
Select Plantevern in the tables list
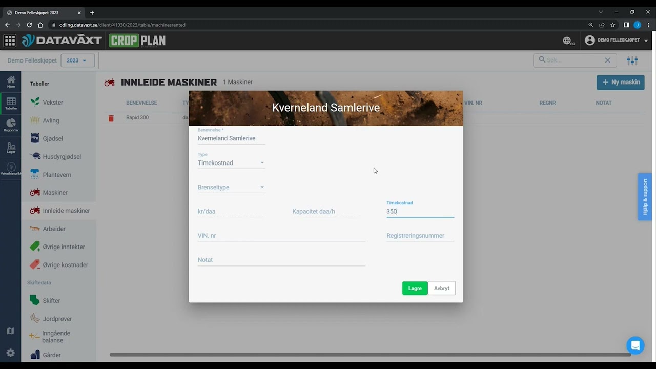[57, 175]
